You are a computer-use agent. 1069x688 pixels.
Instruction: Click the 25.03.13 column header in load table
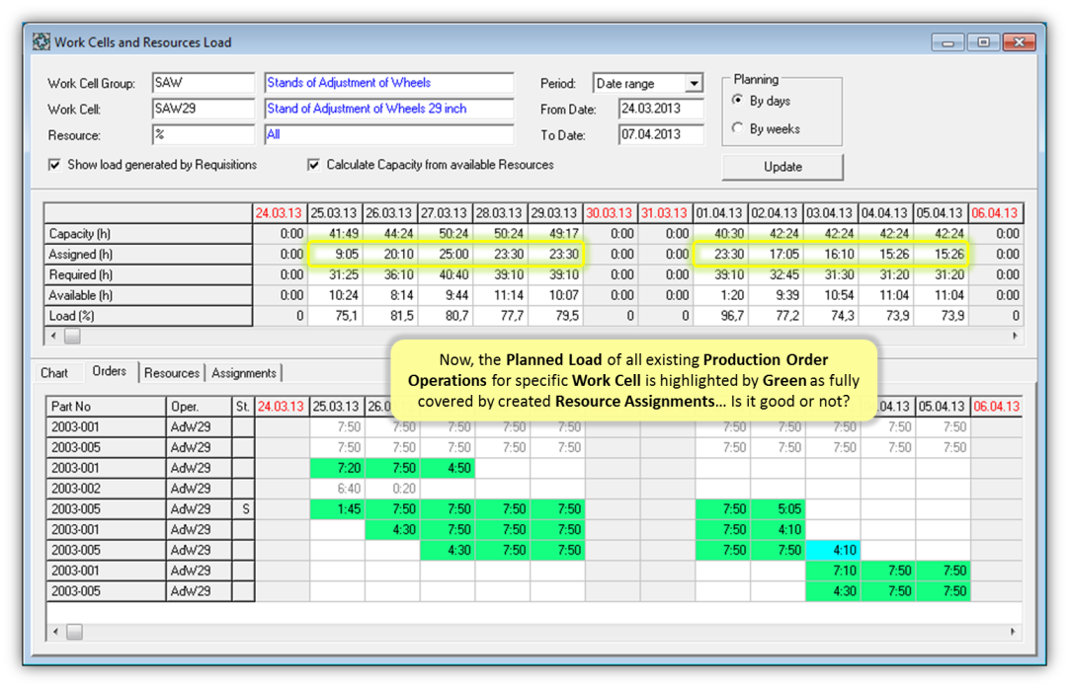[334, 213]
